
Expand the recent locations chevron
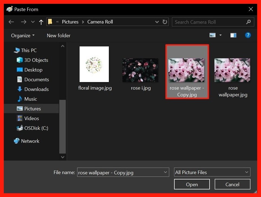click(x=33, y=22)
